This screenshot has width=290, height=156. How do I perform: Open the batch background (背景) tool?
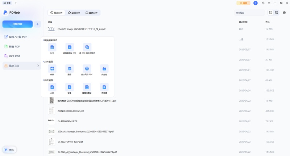(x=69, y=87)
